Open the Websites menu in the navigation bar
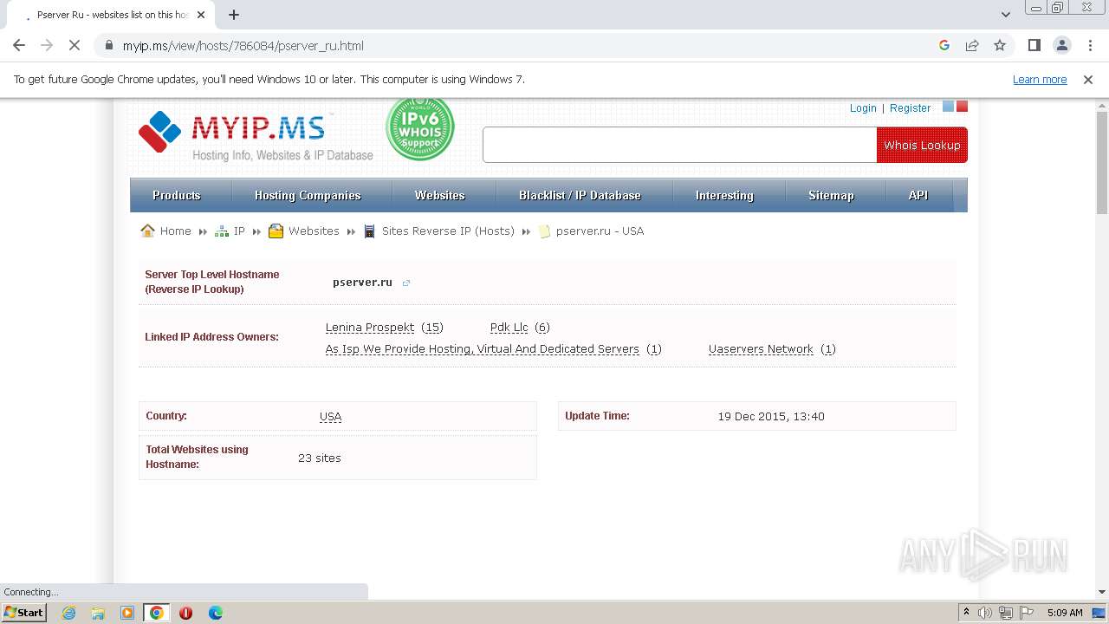This screenshot has height=624, width=1109. [440, 195]
